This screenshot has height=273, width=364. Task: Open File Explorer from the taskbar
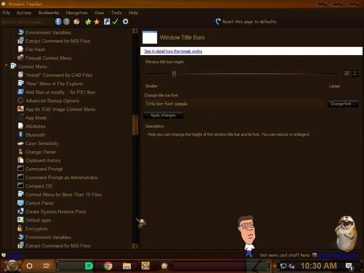(x=127, y=266)
